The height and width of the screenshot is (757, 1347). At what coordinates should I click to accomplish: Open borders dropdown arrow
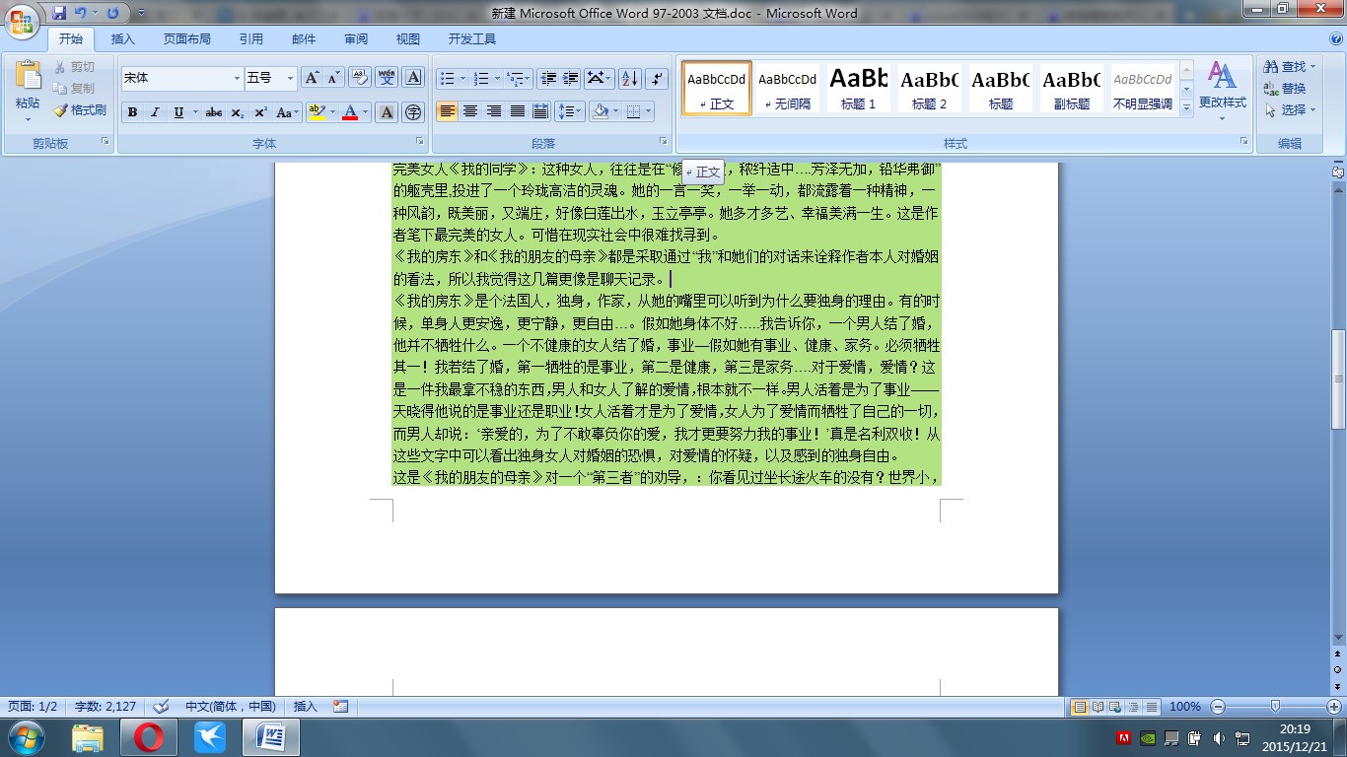click(648, 111)
